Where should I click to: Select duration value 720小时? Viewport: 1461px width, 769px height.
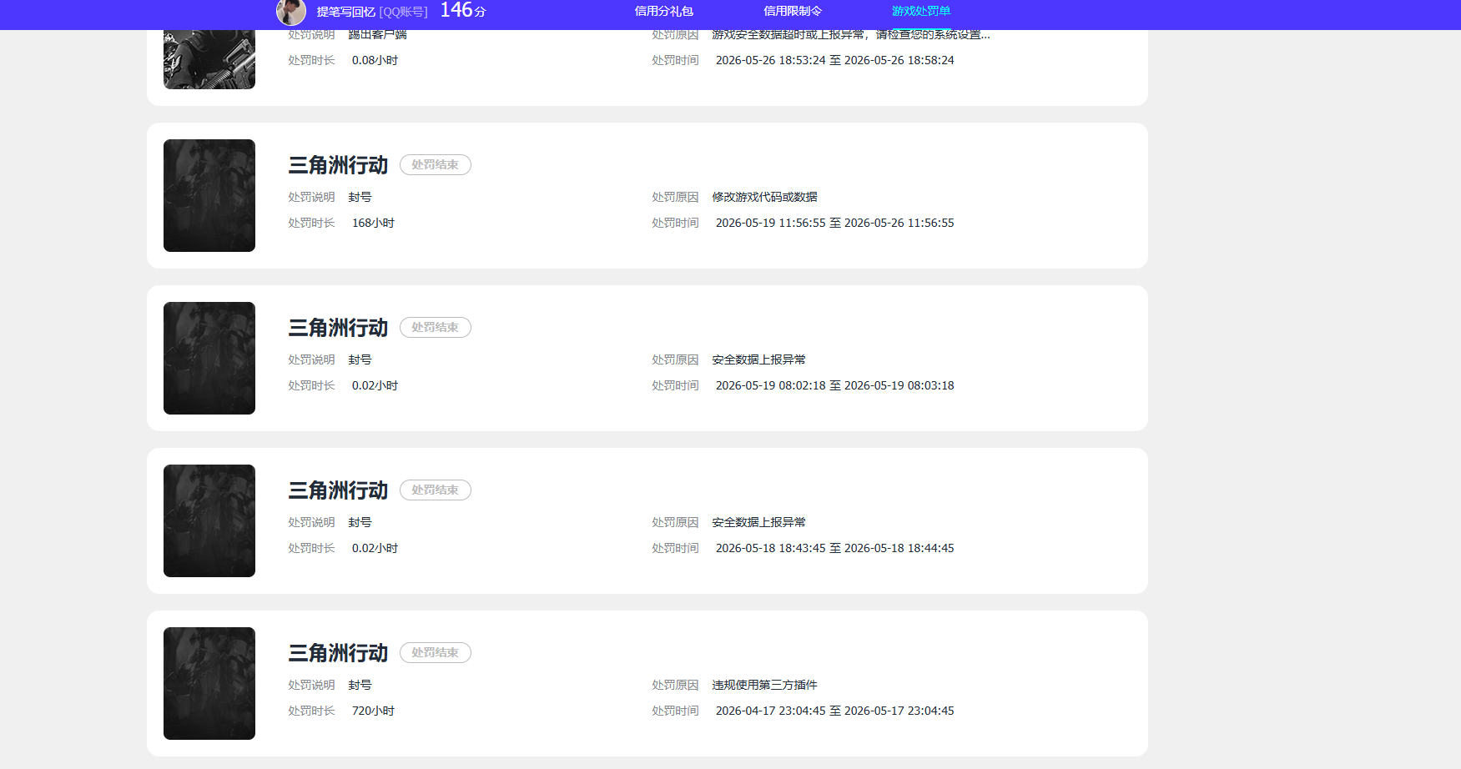point(373,711)
